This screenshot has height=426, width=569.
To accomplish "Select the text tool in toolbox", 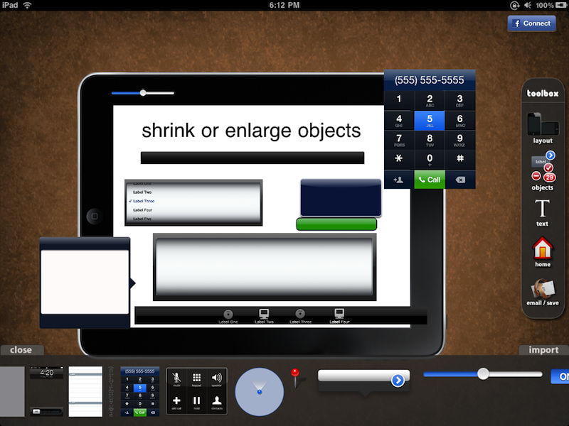I will click(542, 213).
